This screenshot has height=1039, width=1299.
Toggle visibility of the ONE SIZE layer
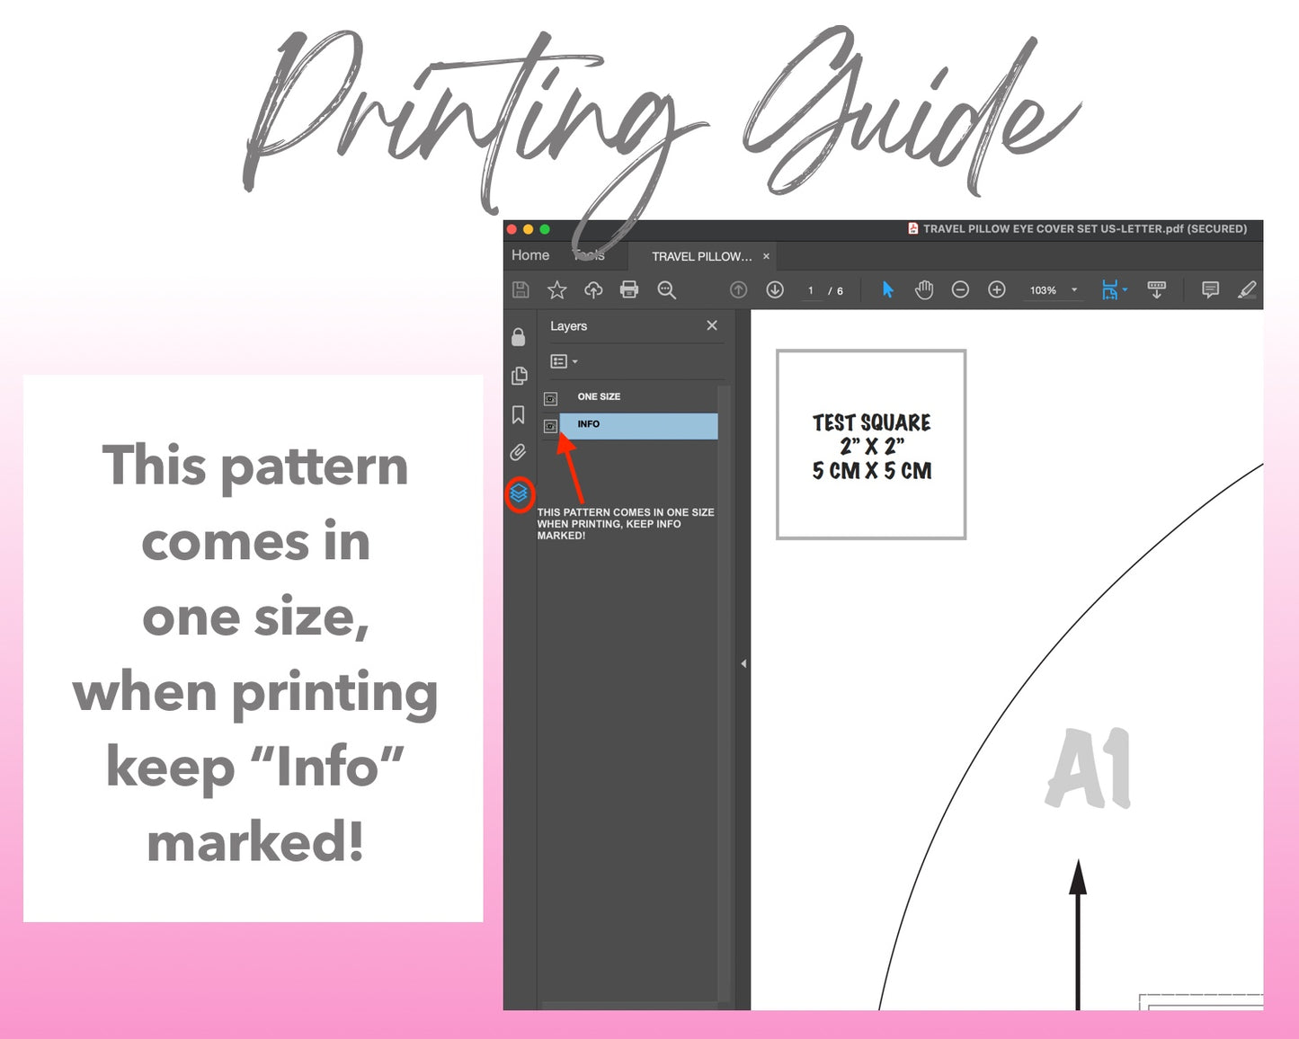[551, 398]
